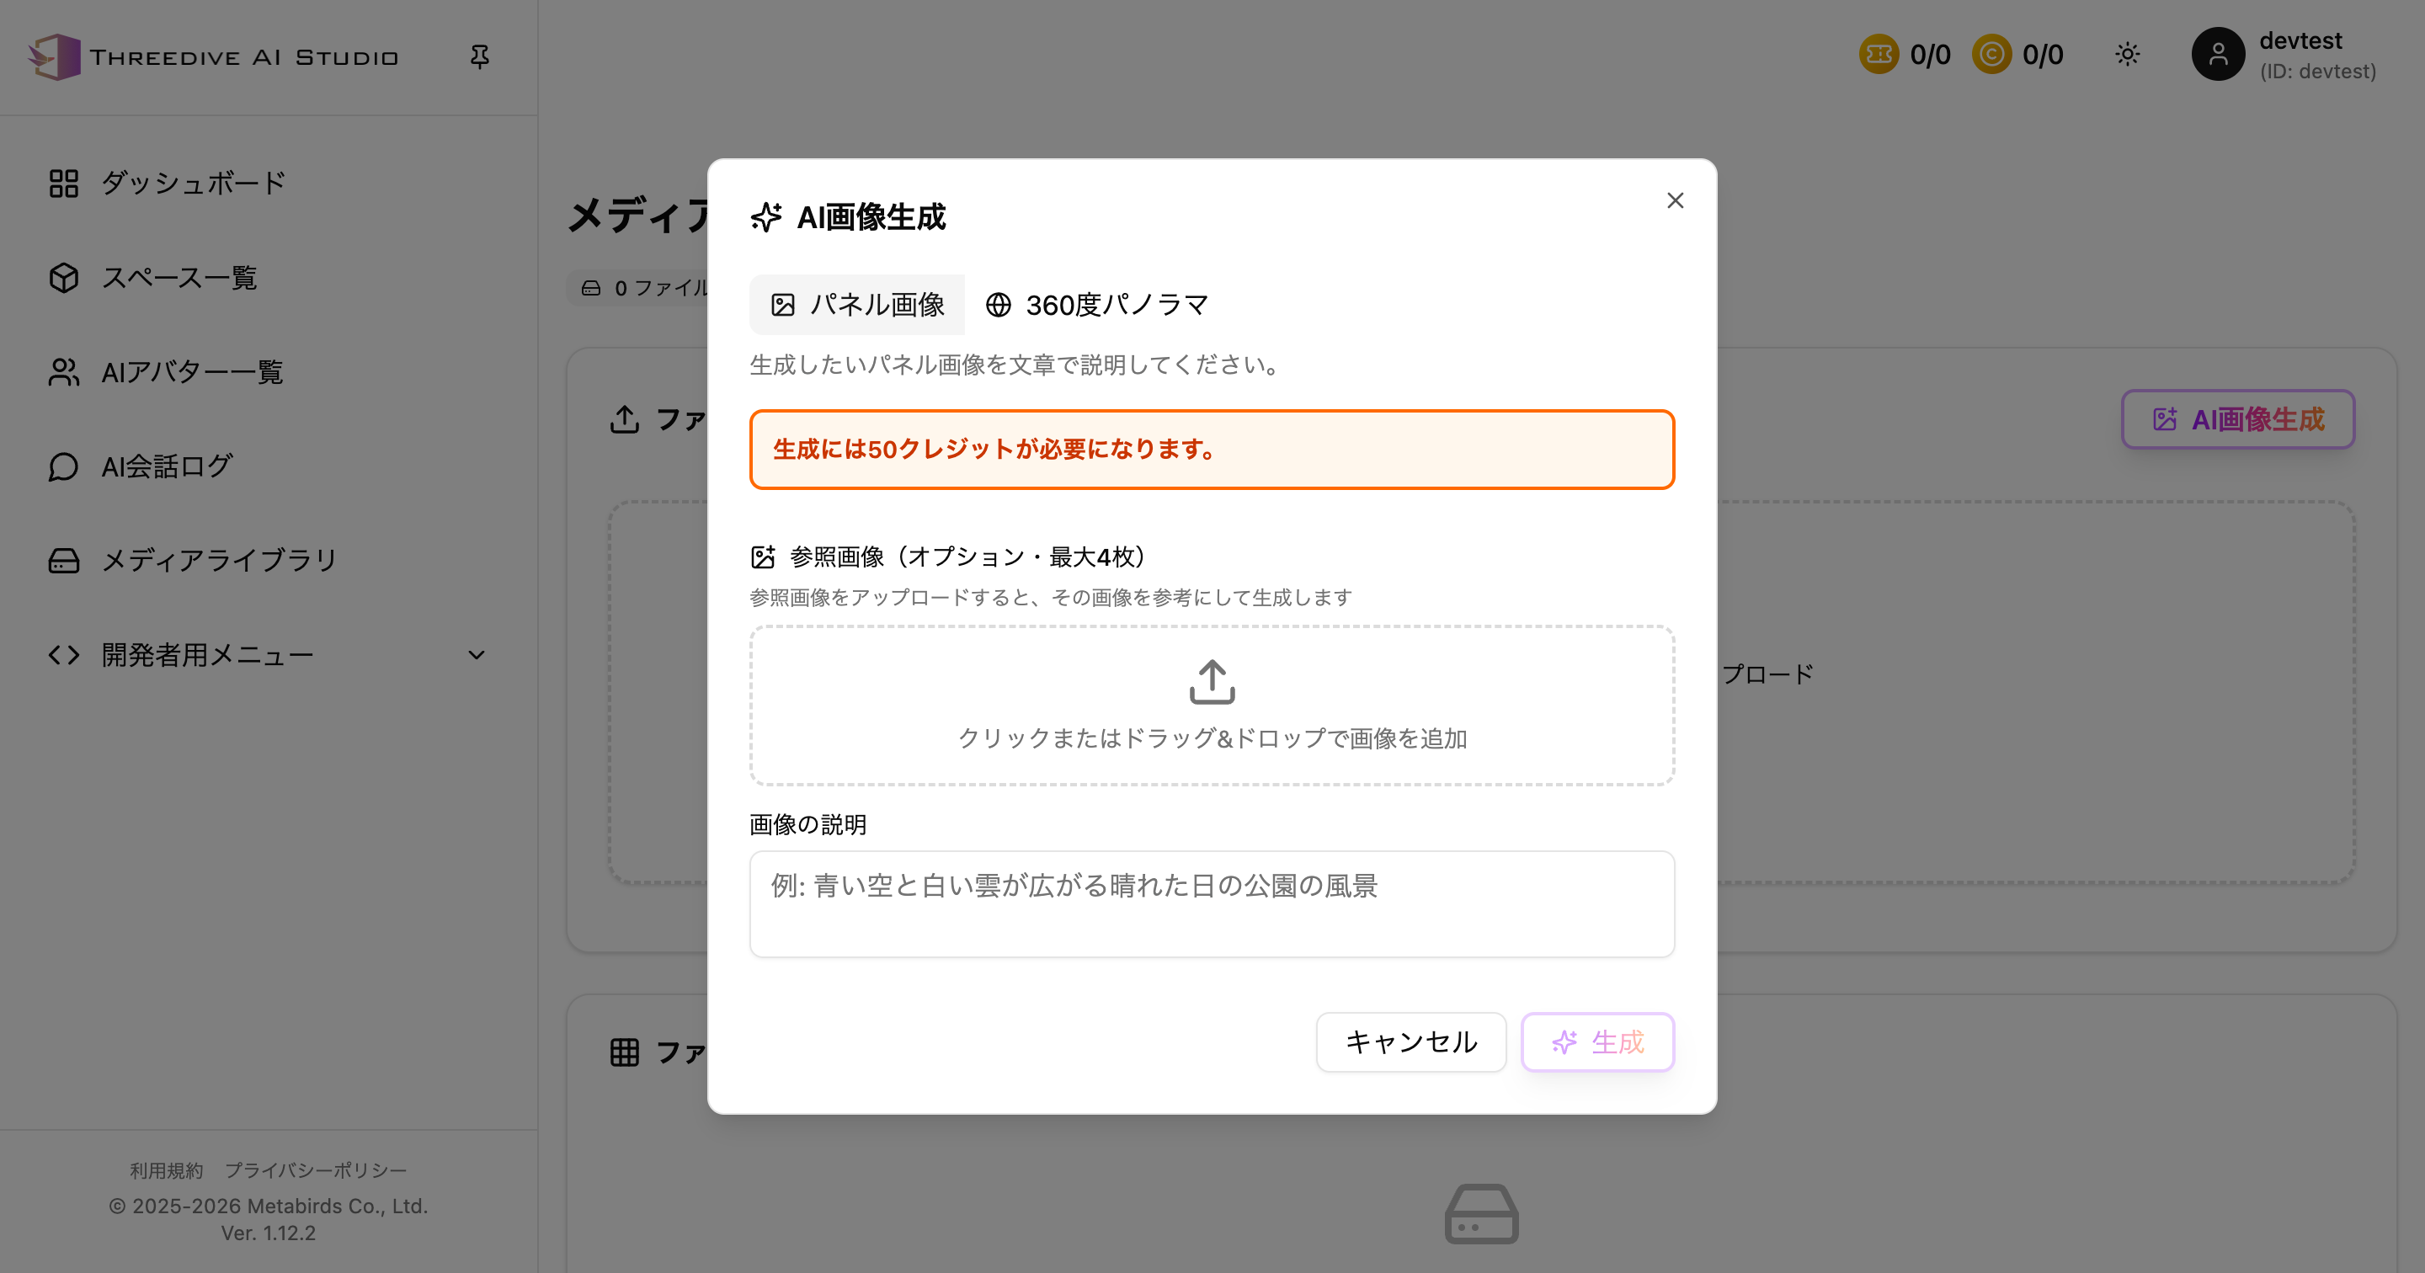The image size is (2425, 1273).
Task: Click the people icon for AIアバター一覧
Action: [63, 372]
